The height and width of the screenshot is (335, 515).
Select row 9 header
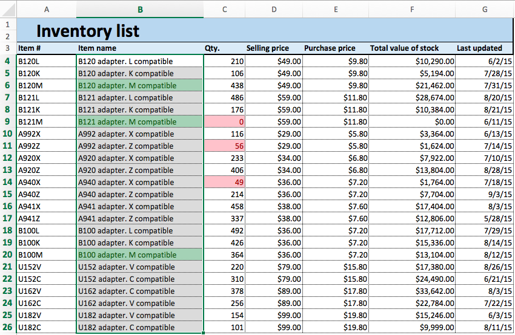point(7,122)
